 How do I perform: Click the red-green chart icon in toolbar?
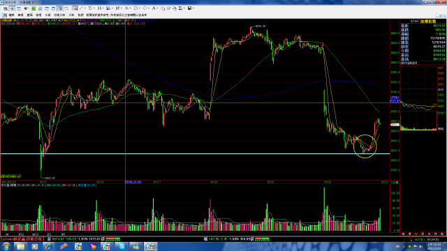[34, 8]
